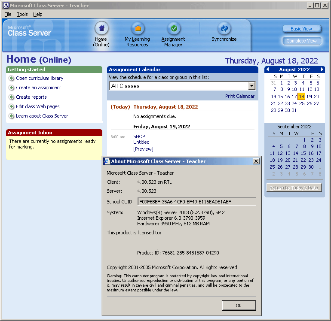Go to Home (Online) toolbar icon
The height and width of the screenshot is (321, 331).
click(101, 28)
